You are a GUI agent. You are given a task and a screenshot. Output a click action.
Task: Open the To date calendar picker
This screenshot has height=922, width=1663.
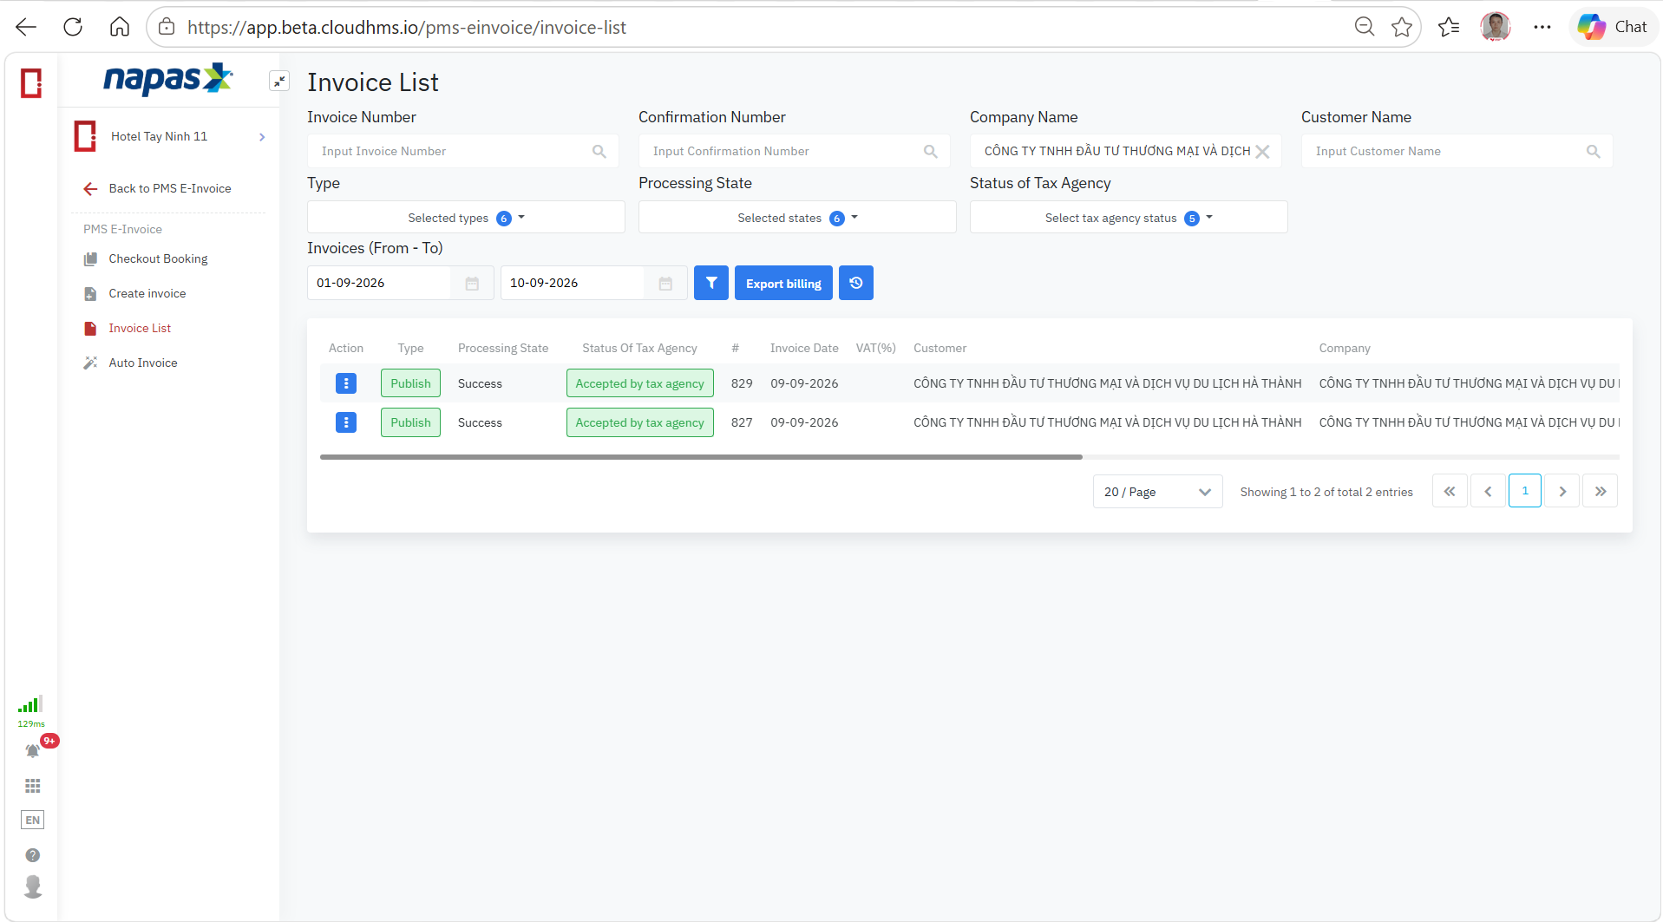click(665, 284)
